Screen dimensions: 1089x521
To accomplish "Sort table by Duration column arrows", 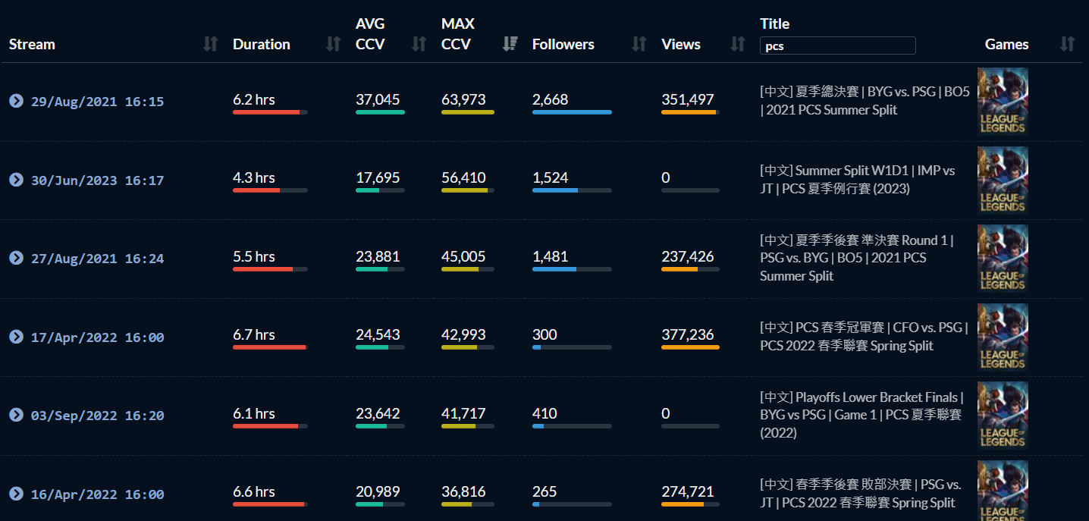I will [333, 44].
